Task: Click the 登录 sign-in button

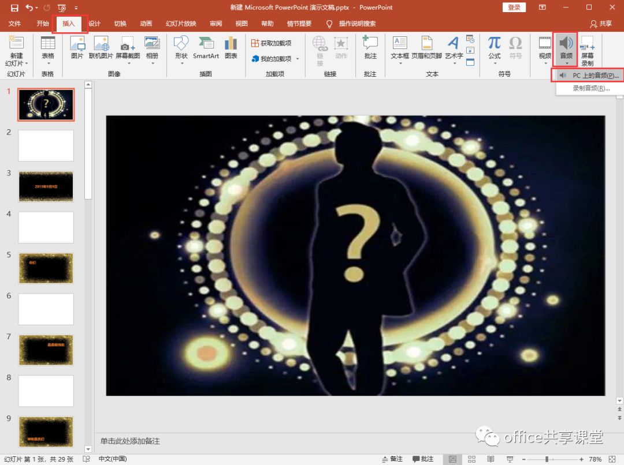Action: (514, 7)
